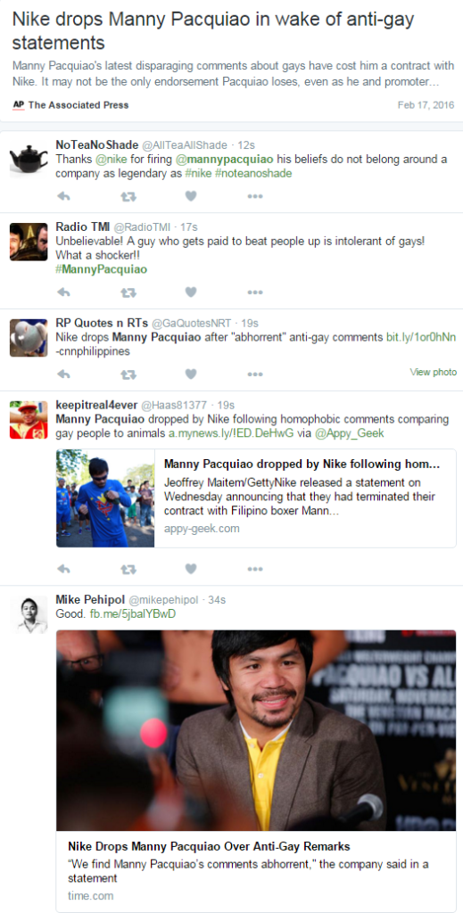This screenshot has width=463, height=913.
Task: Click the View photo link
Action: coord(434,372)
